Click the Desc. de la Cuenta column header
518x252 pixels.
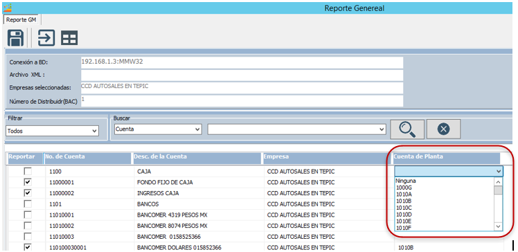197,159
